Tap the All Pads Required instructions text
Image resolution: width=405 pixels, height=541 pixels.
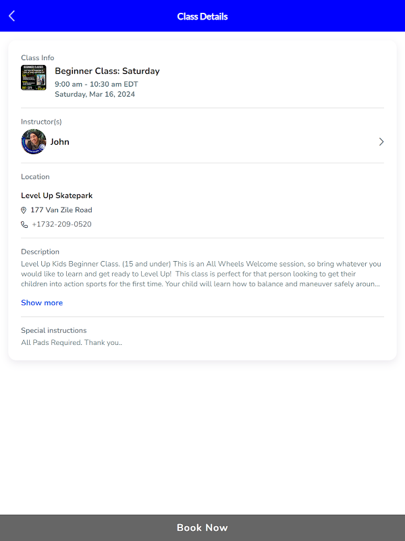(72, 343)
